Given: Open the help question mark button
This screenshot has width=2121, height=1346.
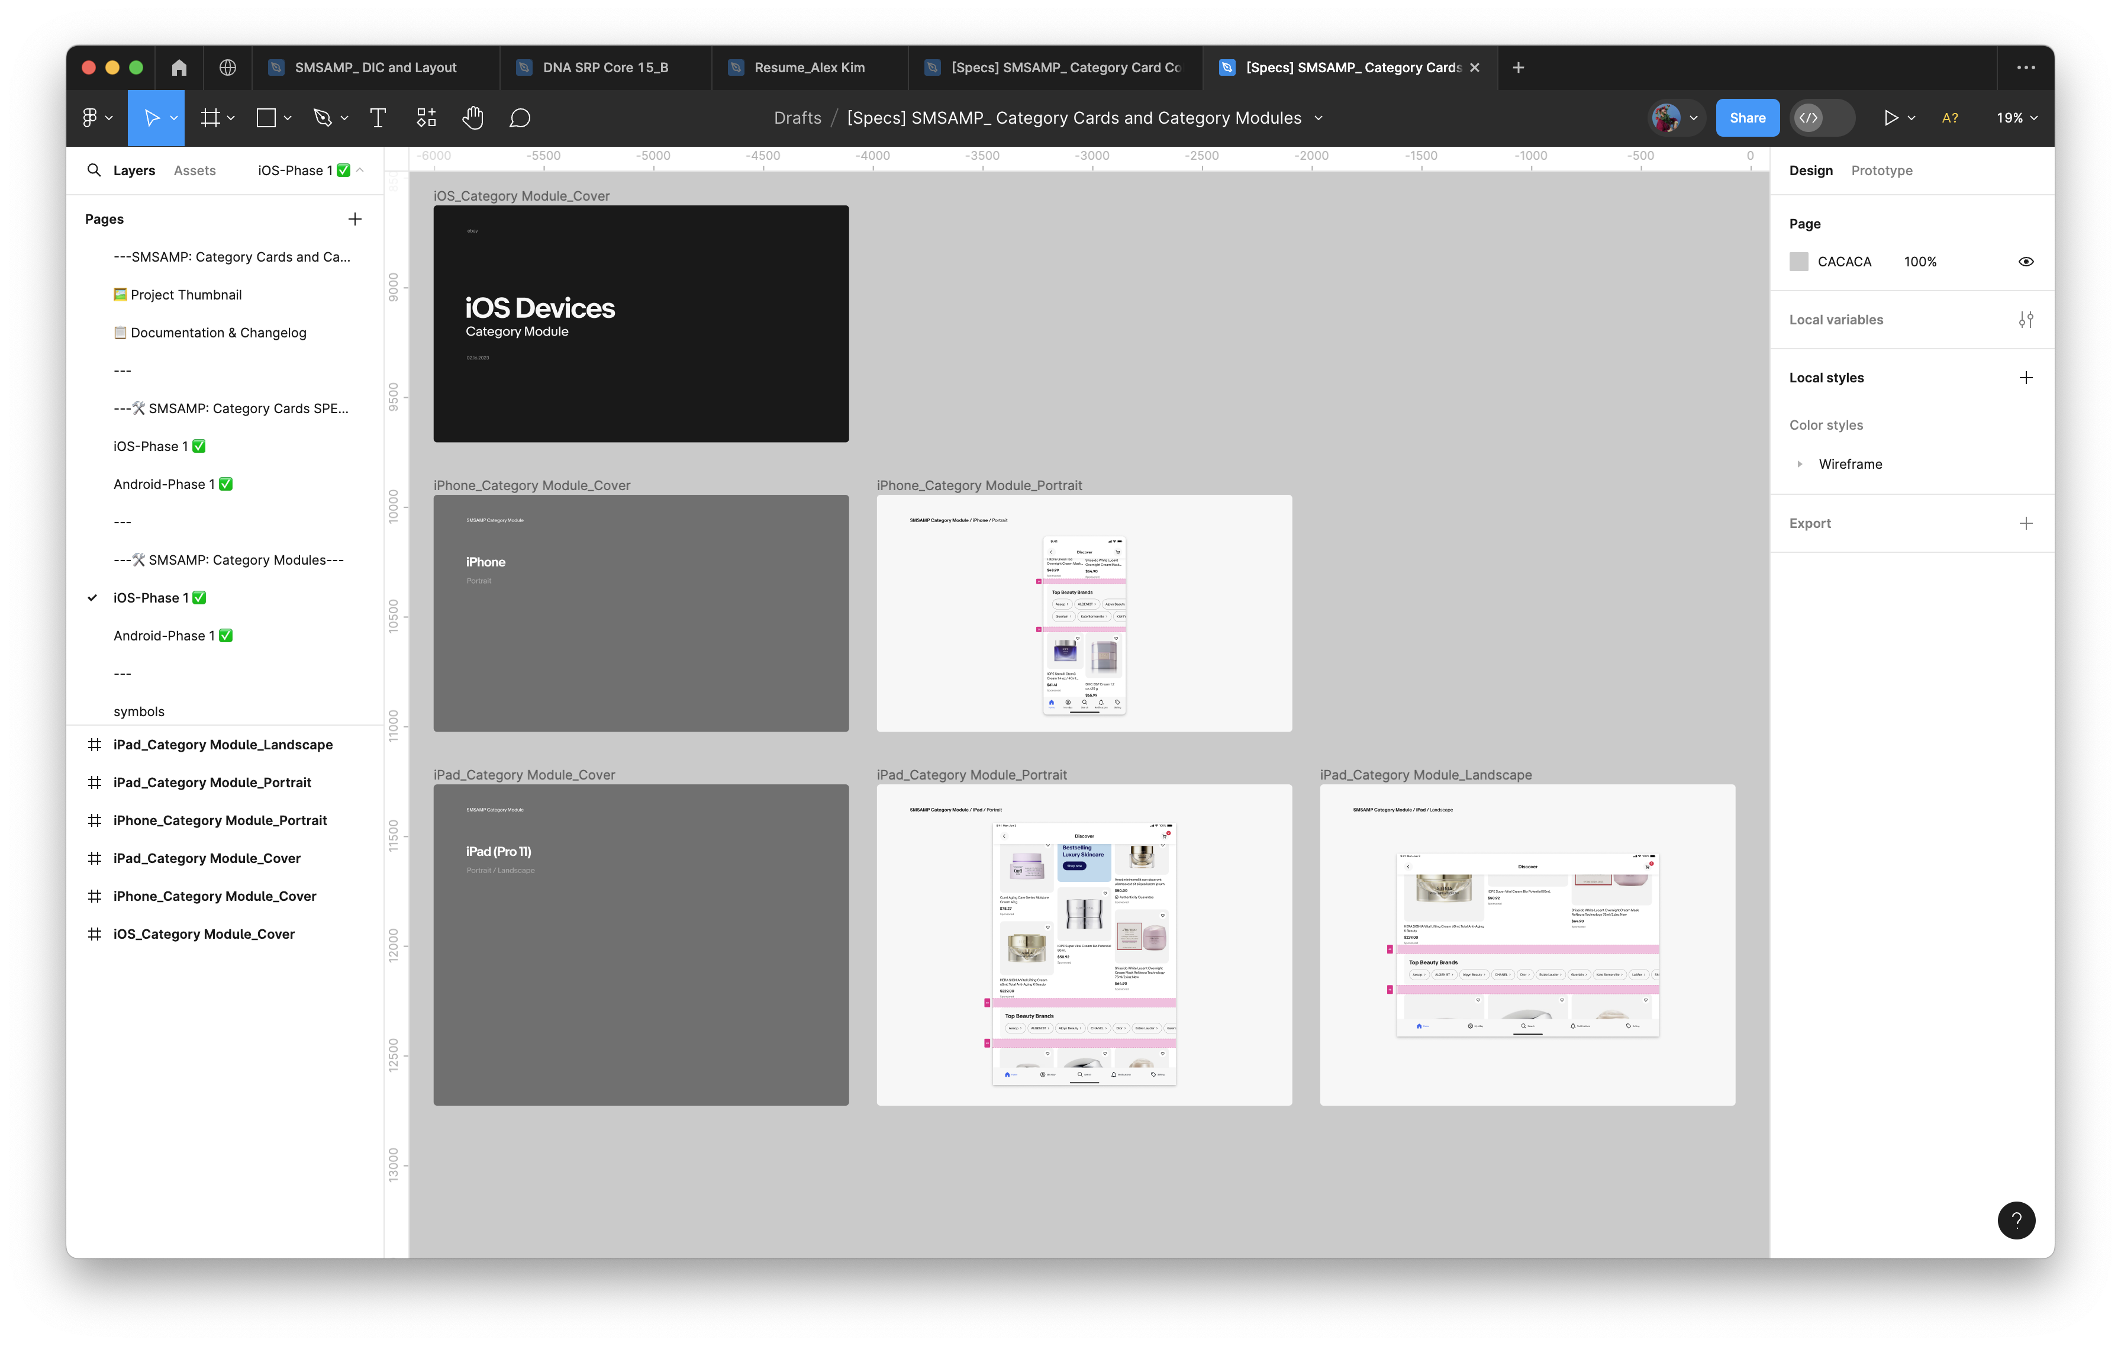Looking at the screenshot, I should tap(2016, 1220).
